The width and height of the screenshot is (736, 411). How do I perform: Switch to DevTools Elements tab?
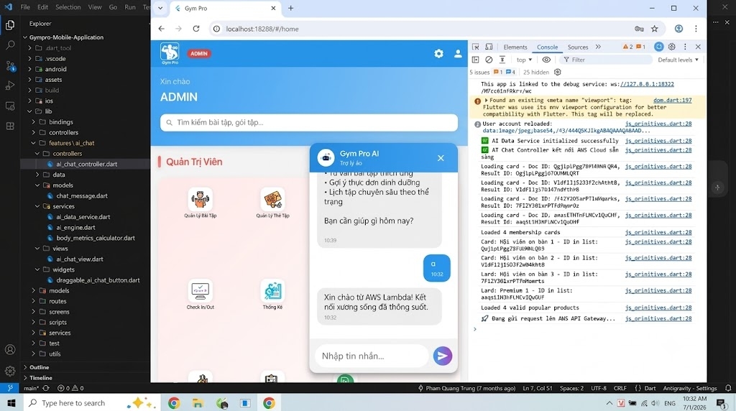tap(515, 47)
